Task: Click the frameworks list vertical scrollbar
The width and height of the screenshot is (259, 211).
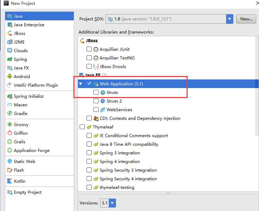Action: [257, 86]
